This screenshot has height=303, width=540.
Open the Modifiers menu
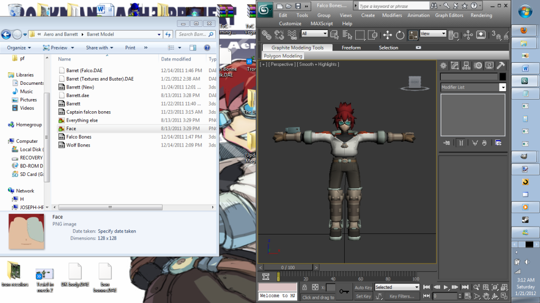pos(392,15)
